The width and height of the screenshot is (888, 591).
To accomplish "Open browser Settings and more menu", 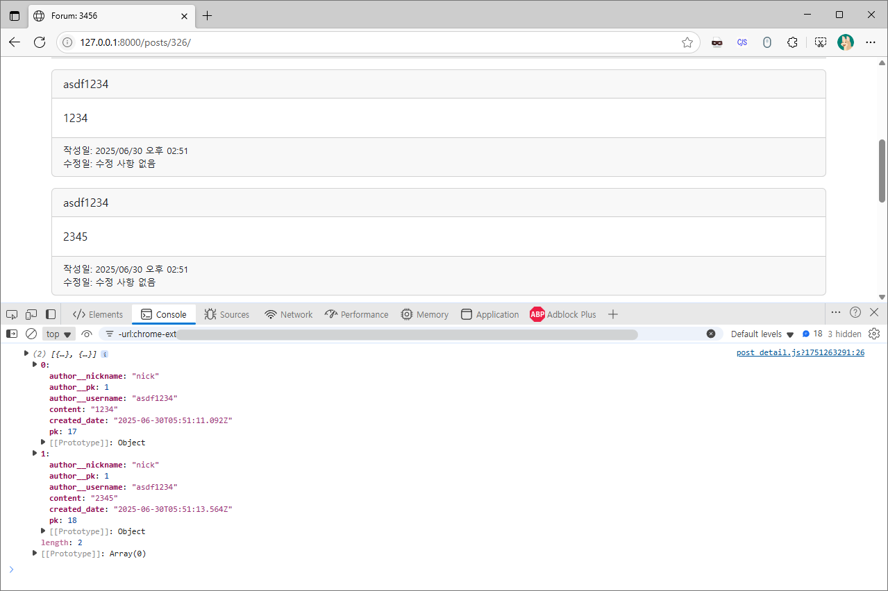I will [x=871, y=42].
